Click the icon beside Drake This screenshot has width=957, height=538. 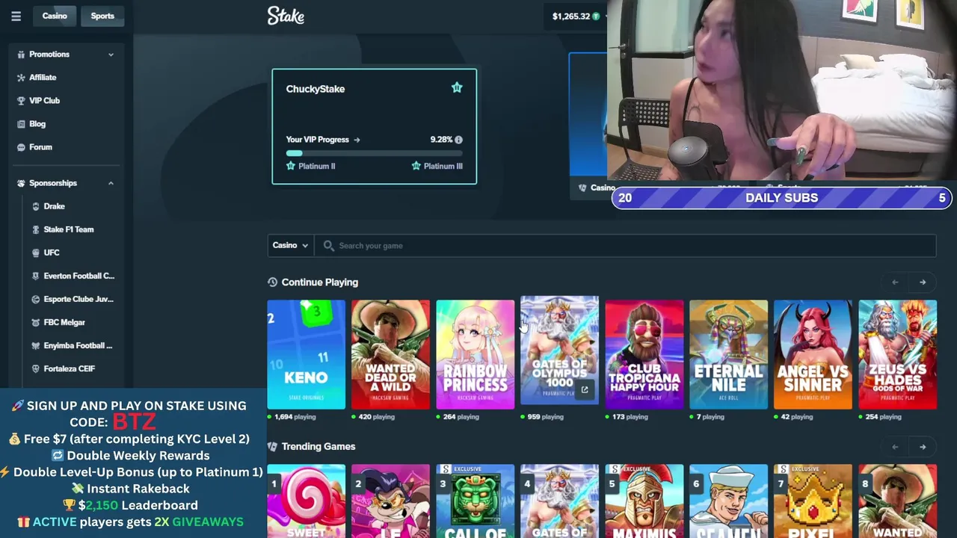(36, 206)
